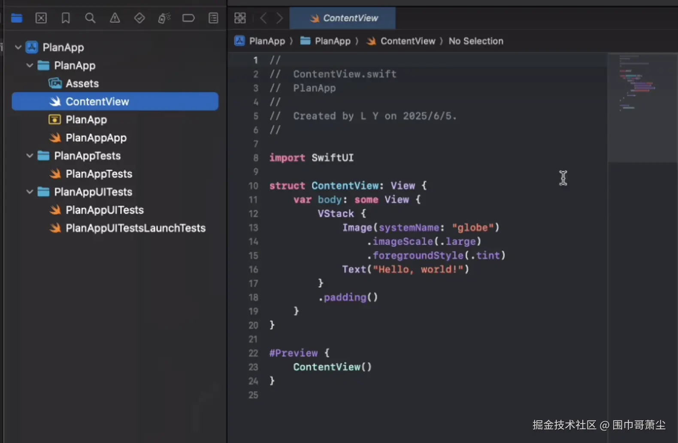Go forward in editor history
Screen dimensions: 678x443
pyautogui.click(x=279, y=18)
